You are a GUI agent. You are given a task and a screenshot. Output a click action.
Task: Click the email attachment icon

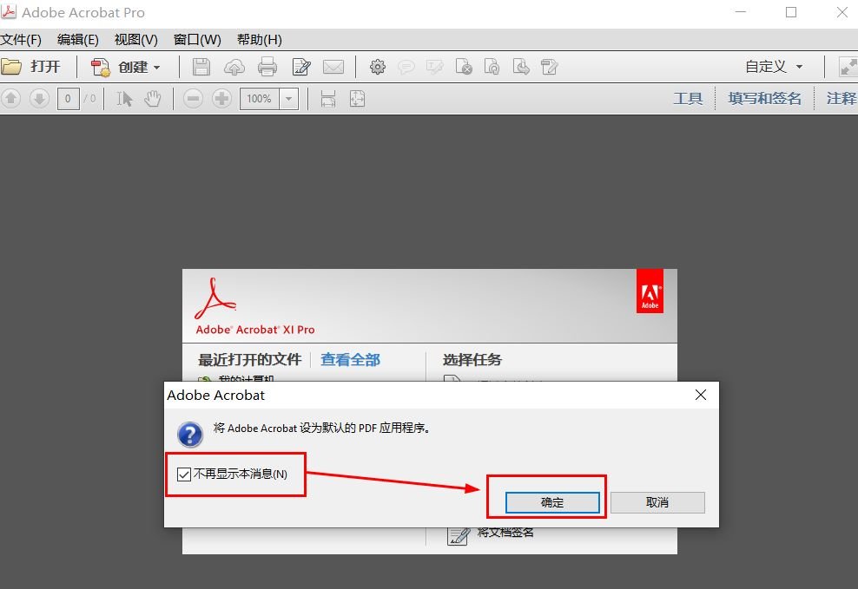click(334, 67)
